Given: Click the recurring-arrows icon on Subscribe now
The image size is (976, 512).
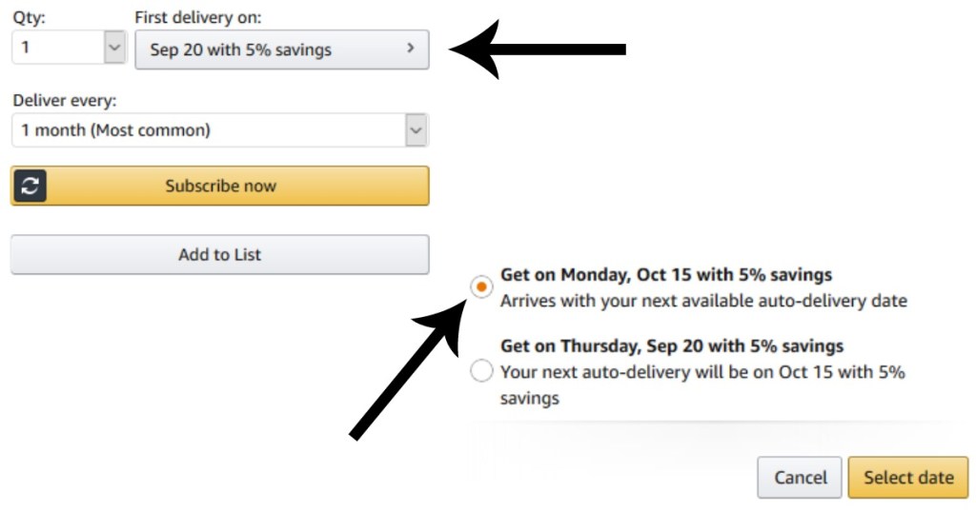Looking at the screenshot, I should (30, 187).
